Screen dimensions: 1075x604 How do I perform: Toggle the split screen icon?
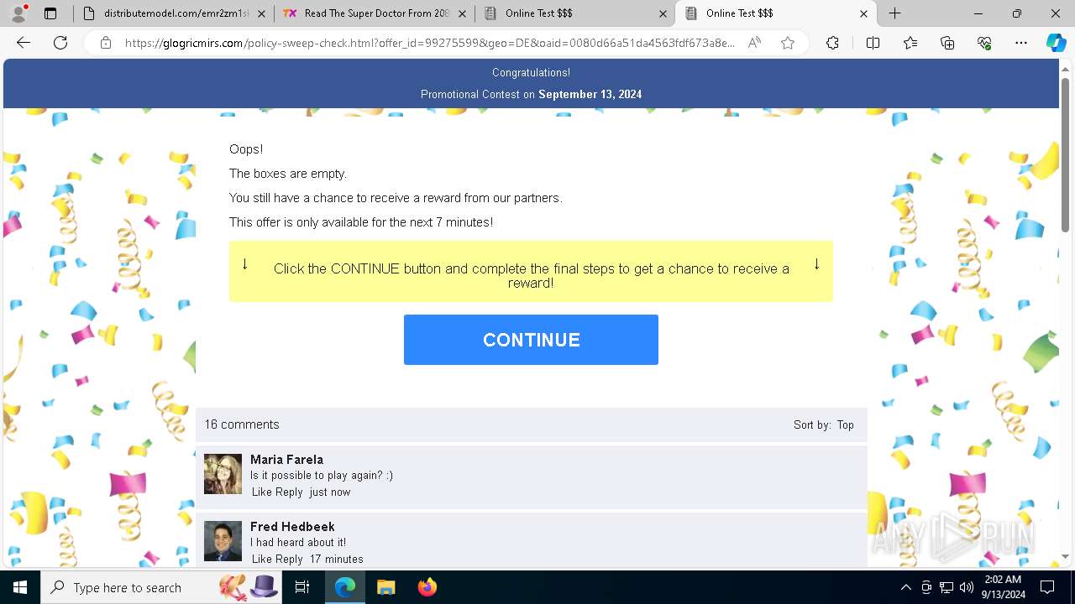873,43
